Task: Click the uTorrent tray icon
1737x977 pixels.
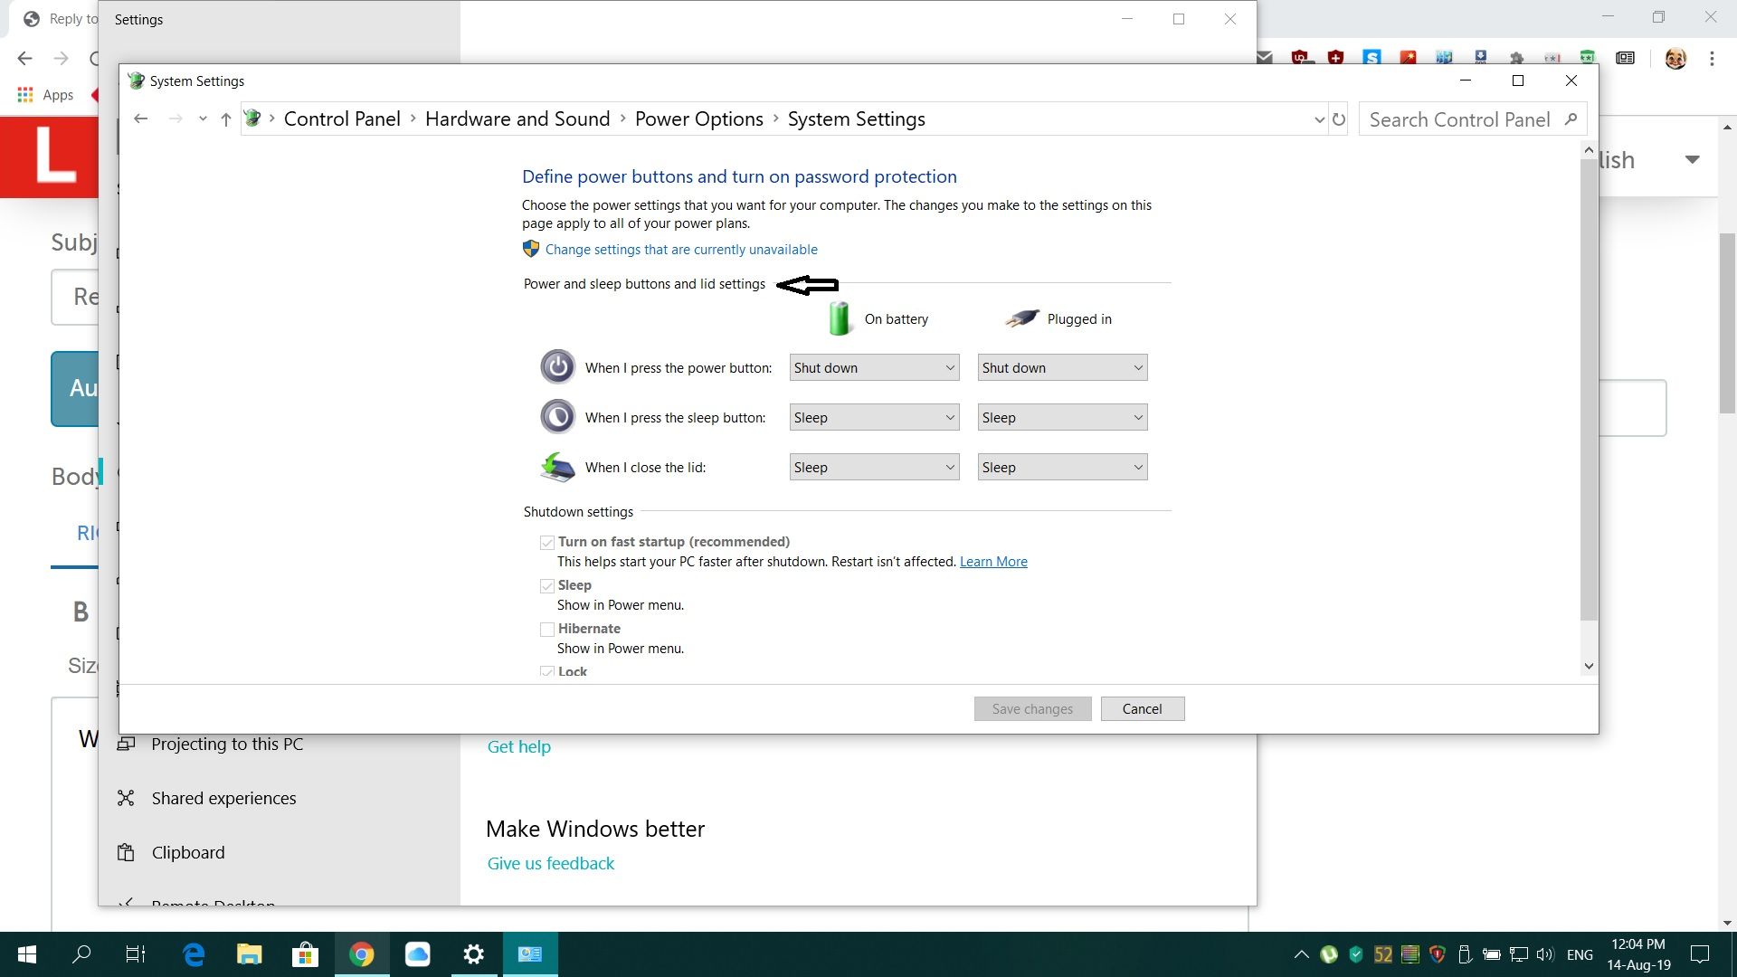Action: coord(1328,954)
